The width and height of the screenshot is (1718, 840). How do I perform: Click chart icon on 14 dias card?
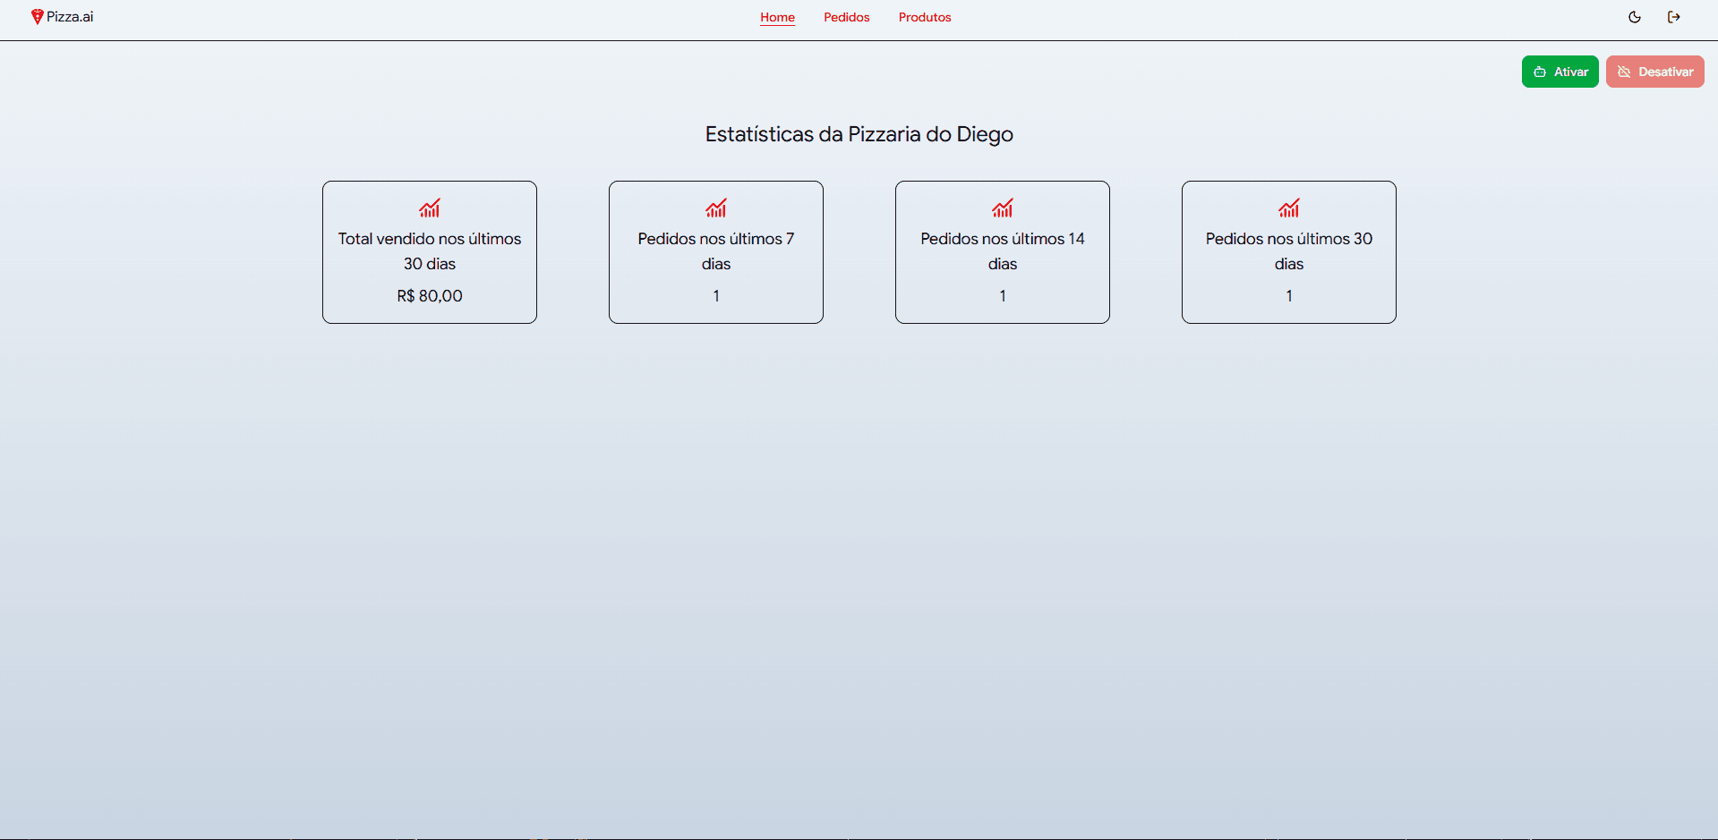point(1003,208)
